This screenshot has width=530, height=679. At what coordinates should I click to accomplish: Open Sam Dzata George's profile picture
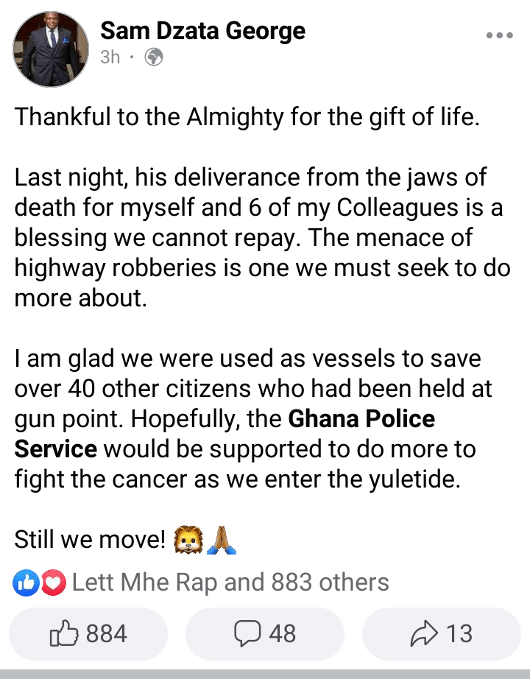(x=51, y=49)
